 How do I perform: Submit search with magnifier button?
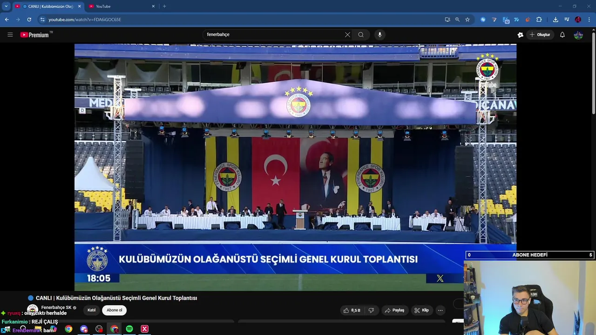[x=361, y=34]
